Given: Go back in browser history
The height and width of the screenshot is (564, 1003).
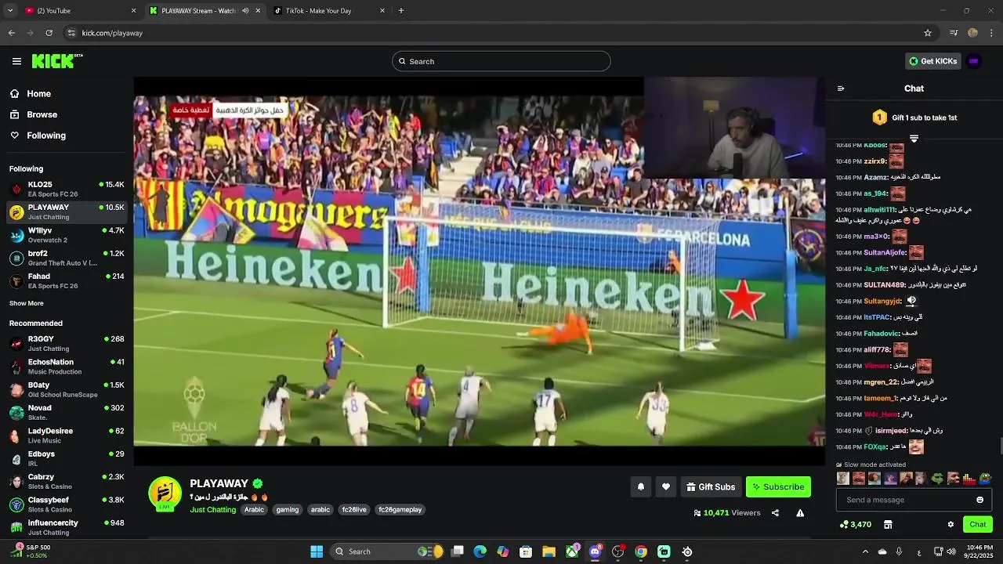Looking at the screenshot, I should (x=11, y=33).
